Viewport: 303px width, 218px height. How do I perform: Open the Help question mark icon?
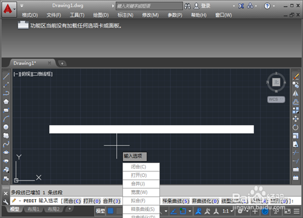267,6
